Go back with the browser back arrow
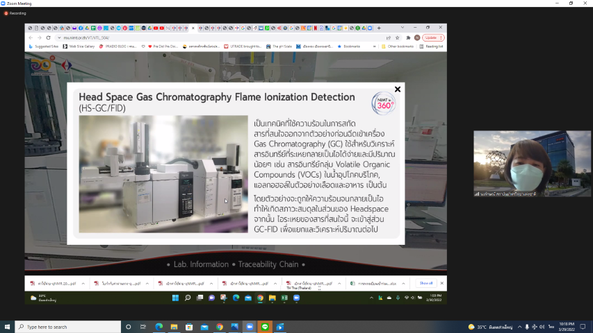The height and width of the screenshot is (333, 593). coord(31,37)
